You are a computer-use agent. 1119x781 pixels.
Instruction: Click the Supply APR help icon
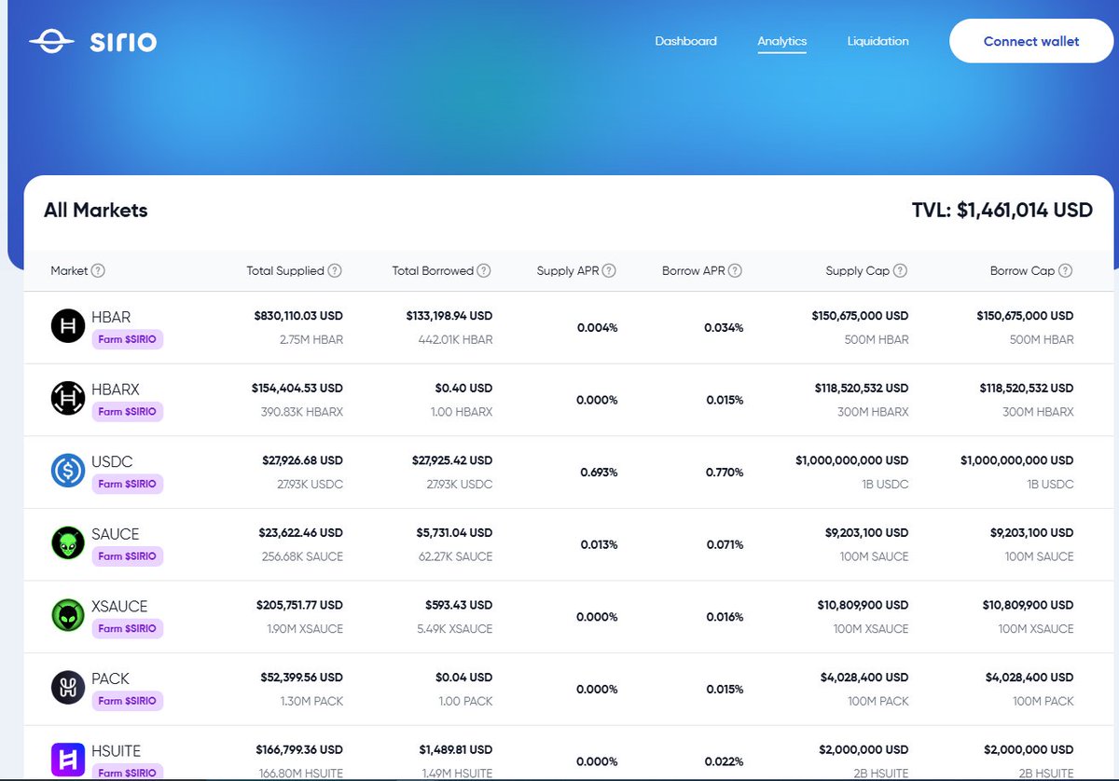tap(609, 271)
